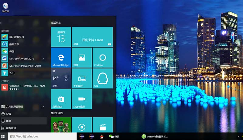Open the Photos (照片) tile
Image resolution: width=243 pixels, height=140 pixels.
(82, 58)
